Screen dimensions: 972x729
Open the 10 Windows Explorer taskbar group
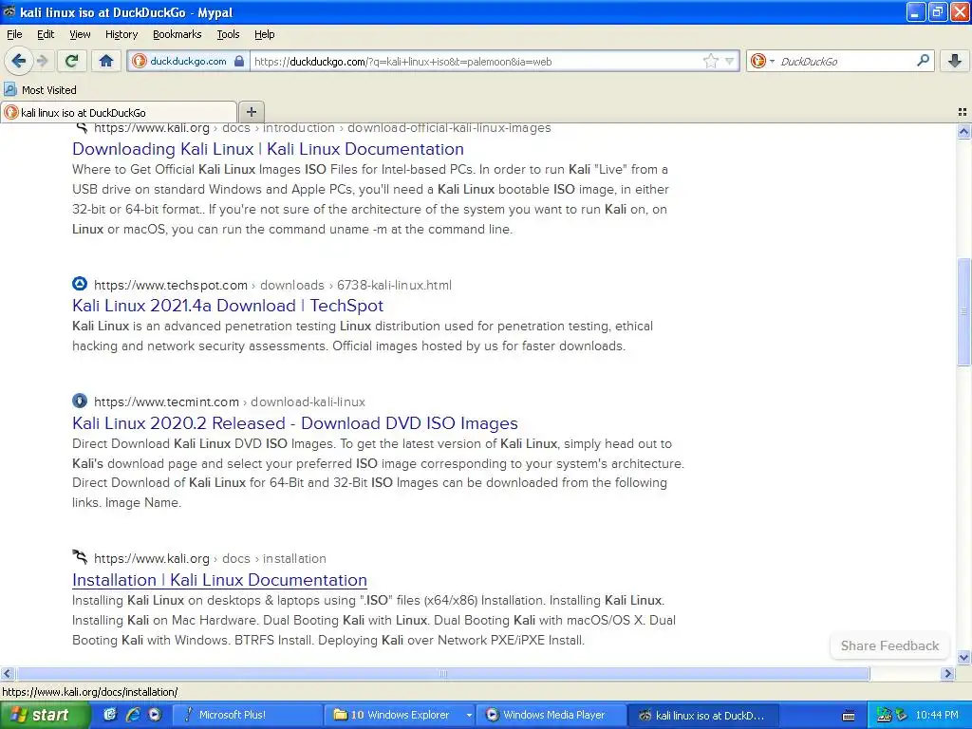[400, 715]
